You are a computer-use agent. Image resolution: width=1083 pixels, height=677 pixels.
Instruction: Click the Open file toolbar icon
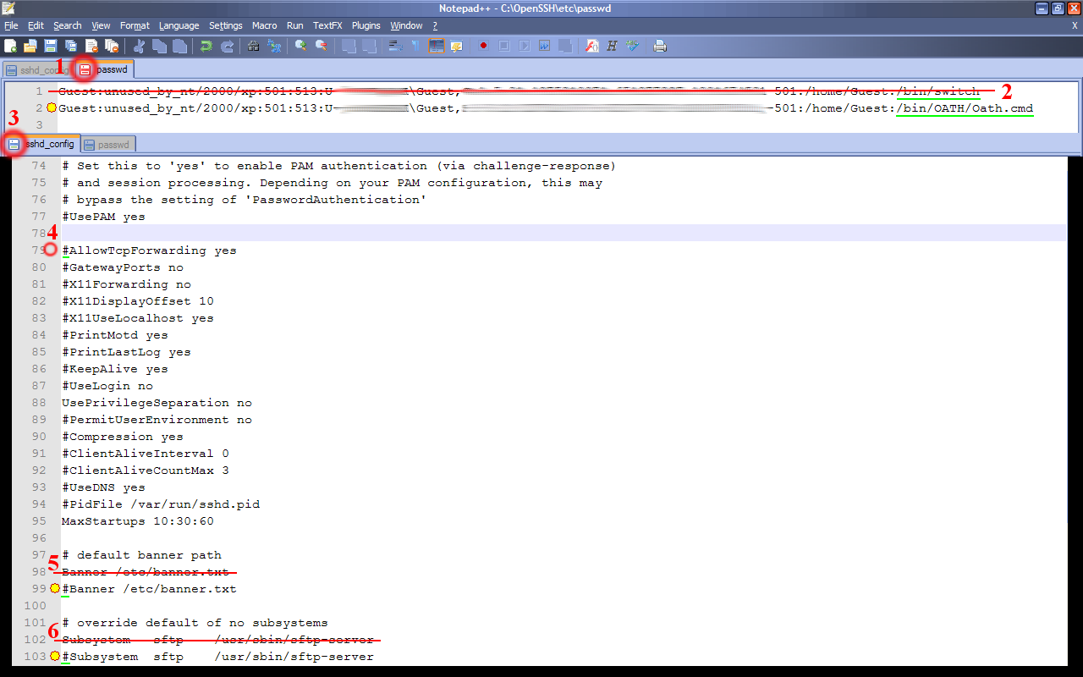(x=30, y=46)
